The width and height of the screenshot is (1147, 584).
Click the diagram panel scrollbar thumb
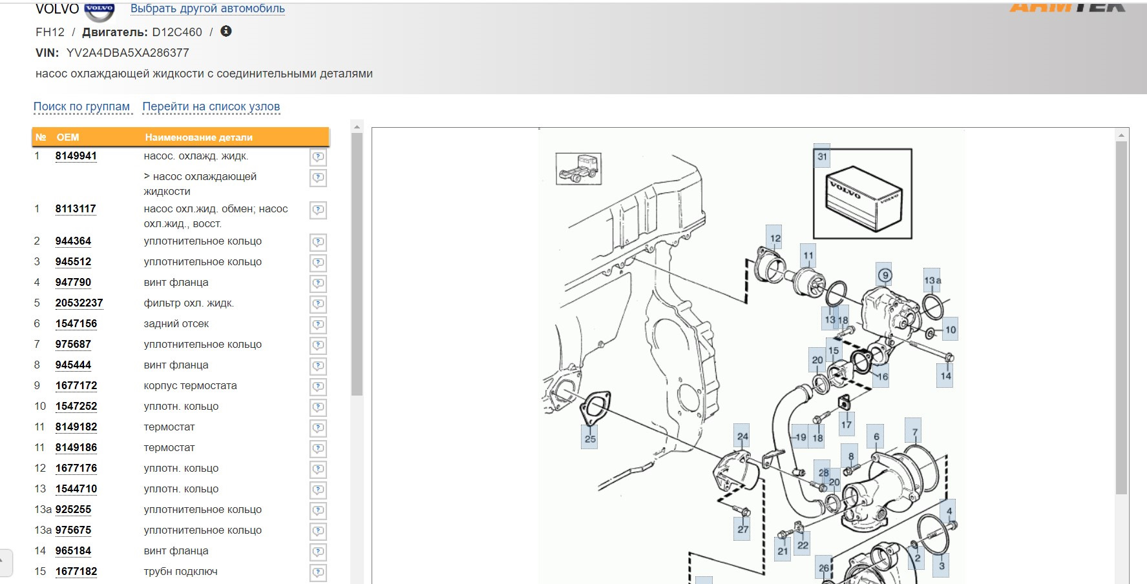click(1121, 317)
